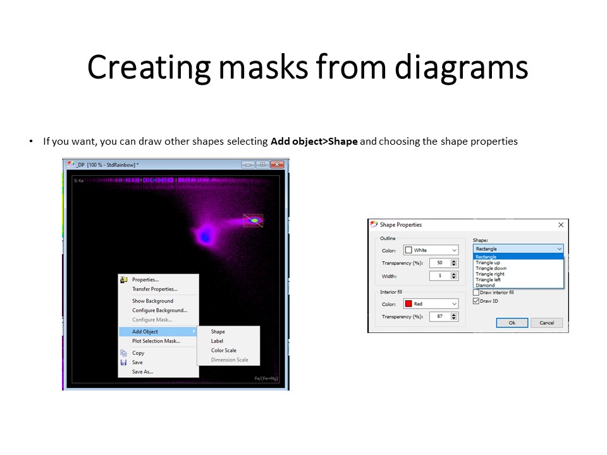Minimize the _DP diagram window
This screenshot has width=607, height=455.
pos(248,165)
